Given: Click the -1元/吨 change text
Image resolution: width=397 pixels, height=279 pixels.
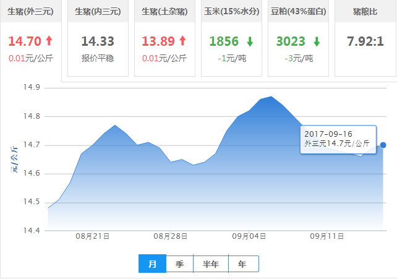Looking at the screenshot, I should 232,59.
